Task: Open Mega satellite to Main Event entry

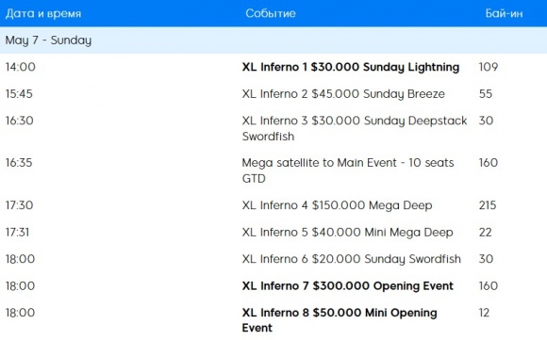Action: click(x=348, y=170)
